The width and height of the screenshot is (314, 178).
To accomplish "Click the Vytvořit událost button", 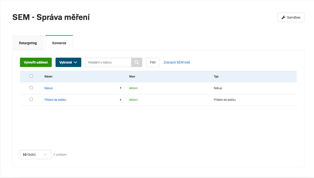I will [36, 62].
